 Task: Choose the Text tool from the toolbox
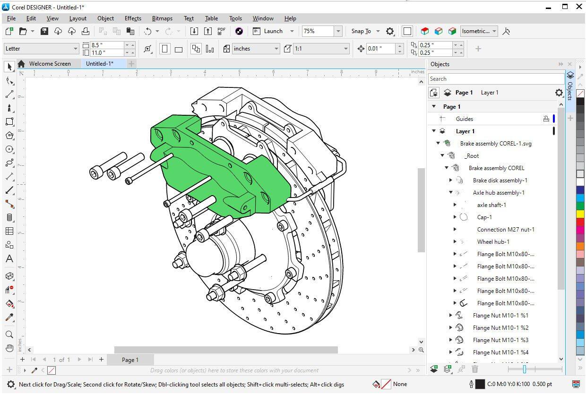click(x=9, y=258)
